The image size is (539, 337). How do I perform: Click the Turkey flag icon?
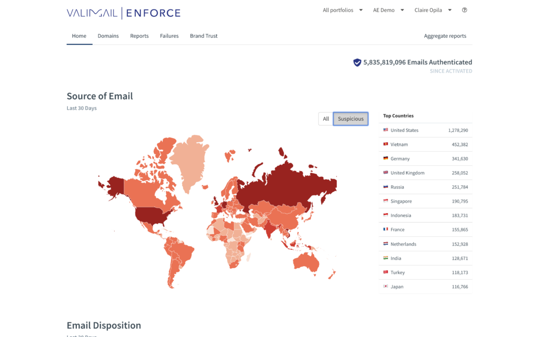(x=386, y=272)
